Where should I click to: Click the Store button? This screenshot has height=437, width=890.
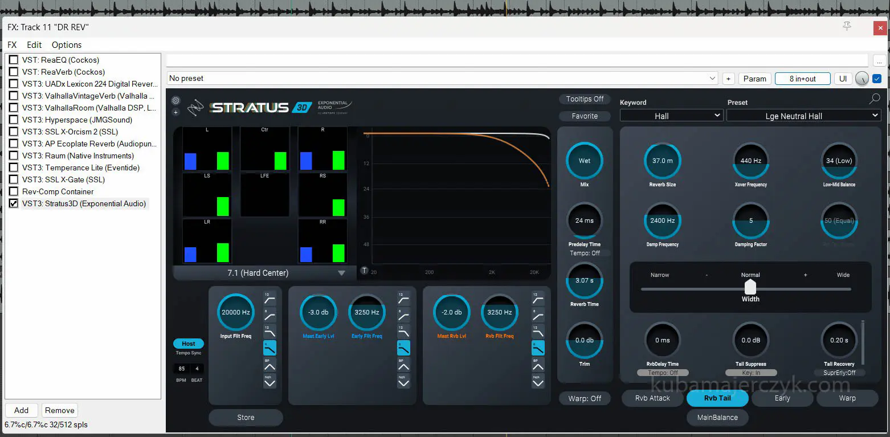tap(246, 418)
